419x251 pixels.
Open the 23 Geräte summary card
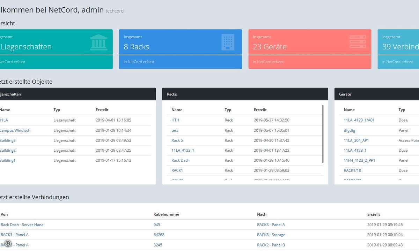(x=310, y=49)
